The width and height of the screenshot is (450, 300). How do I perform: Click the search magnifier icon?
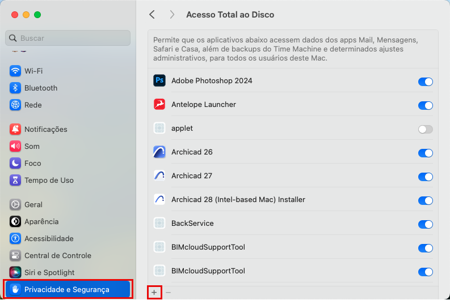point(12,38)
